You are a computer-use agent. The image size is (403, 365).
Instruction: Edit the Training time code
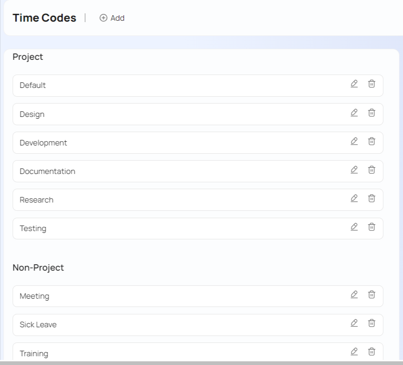click(354, 352)
